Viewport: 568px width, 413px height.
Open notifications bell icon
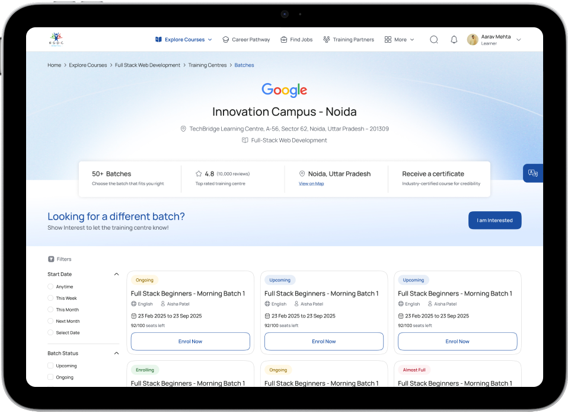click(454, 40)
